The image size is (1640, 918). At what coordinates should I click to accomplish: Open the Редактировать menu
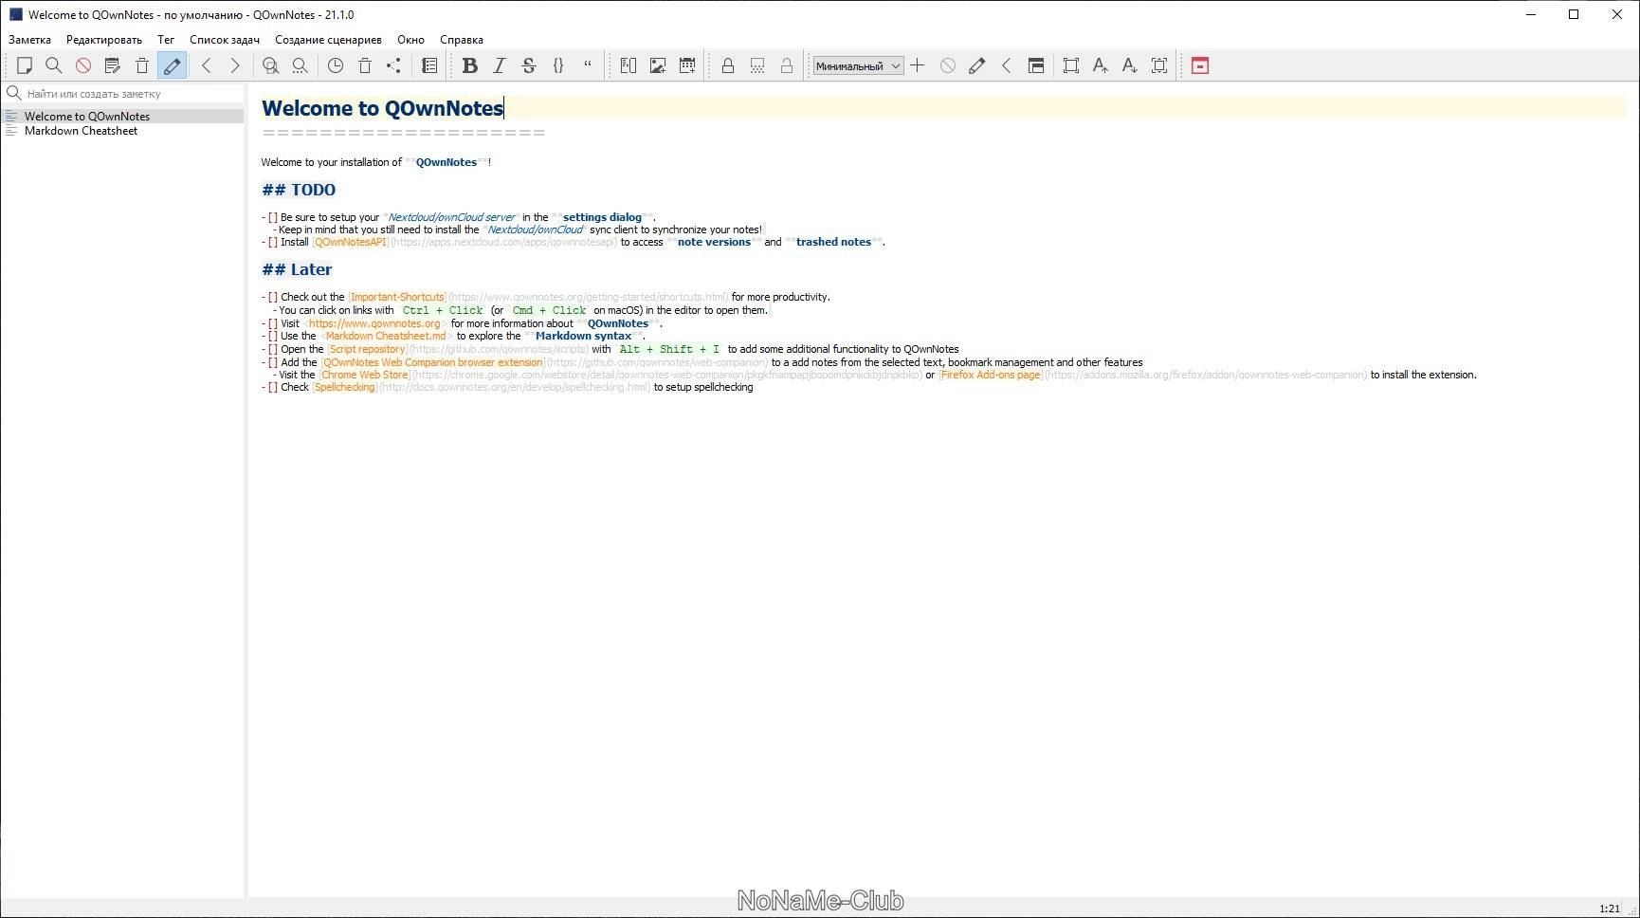(104, 40)
